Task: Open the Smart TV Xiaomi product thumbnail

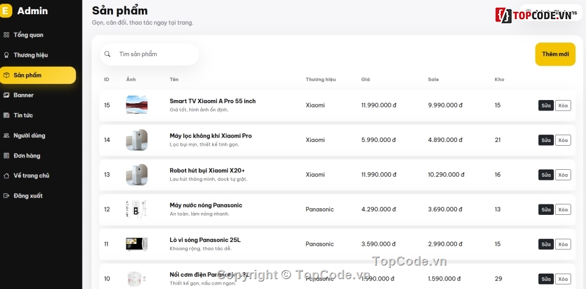Action: [x=137, y=105]
